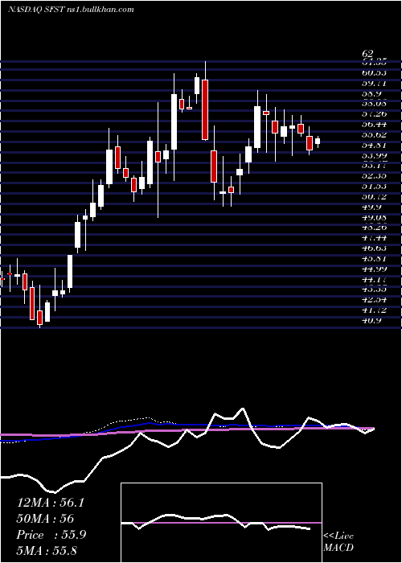Click the 56.44 price axis label
Image resolution: width=402 pixels, height=563 pixels.
[374, 124]
